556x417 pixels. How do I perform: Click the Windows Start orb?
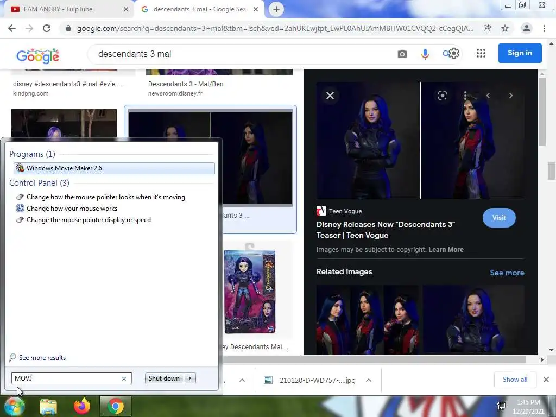[14, 406]
